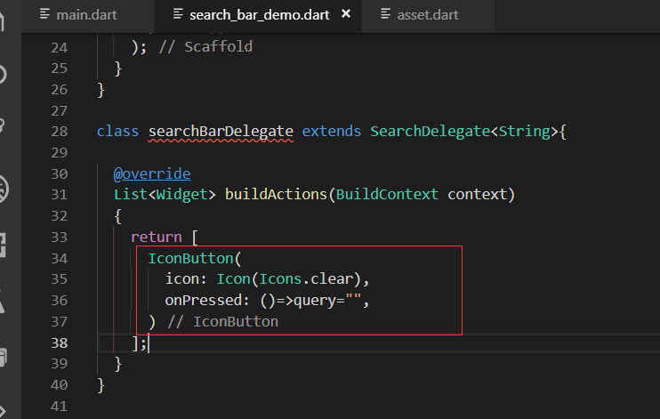The image size is (660, 419).
Task: Click the clear member on line 35
Action: (x=332, y=278)
